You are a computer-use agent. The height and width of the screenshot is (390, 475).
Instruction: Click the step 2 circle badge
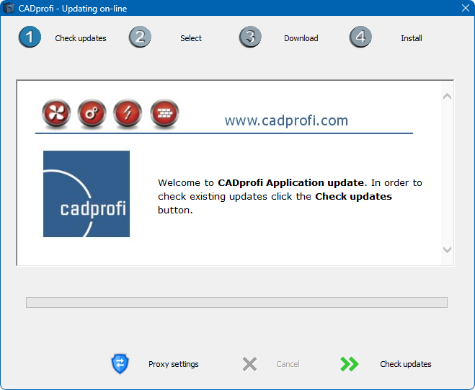pos(140,37)
